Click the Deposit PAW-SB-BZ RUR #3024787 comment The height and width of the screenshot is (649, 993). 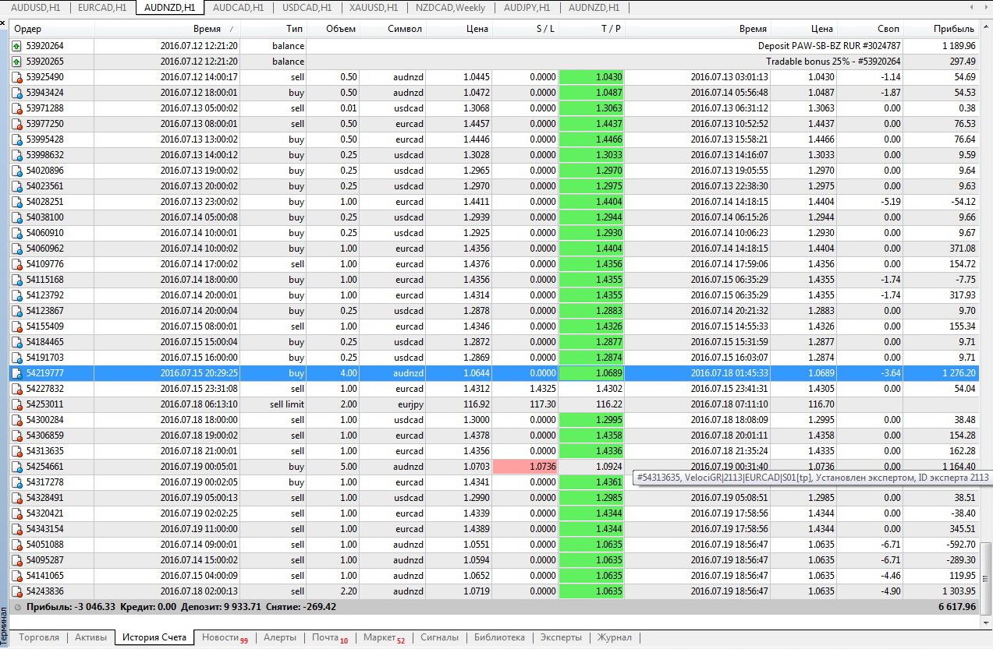coord(829,46)
